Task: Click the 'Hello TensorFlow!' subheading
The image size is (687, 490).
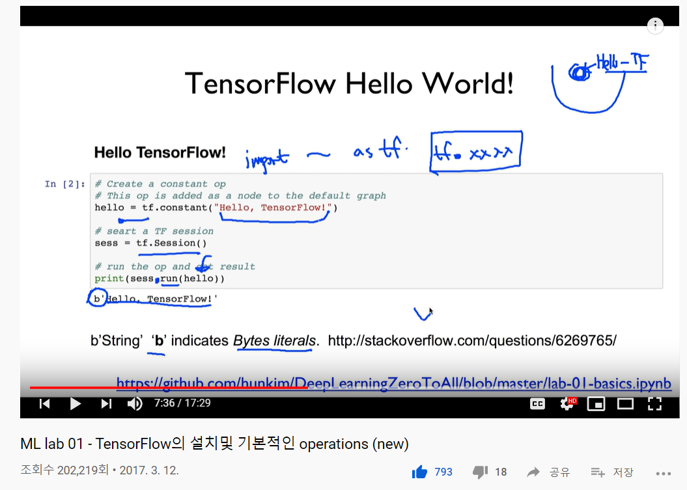Action: click(160, 152)
